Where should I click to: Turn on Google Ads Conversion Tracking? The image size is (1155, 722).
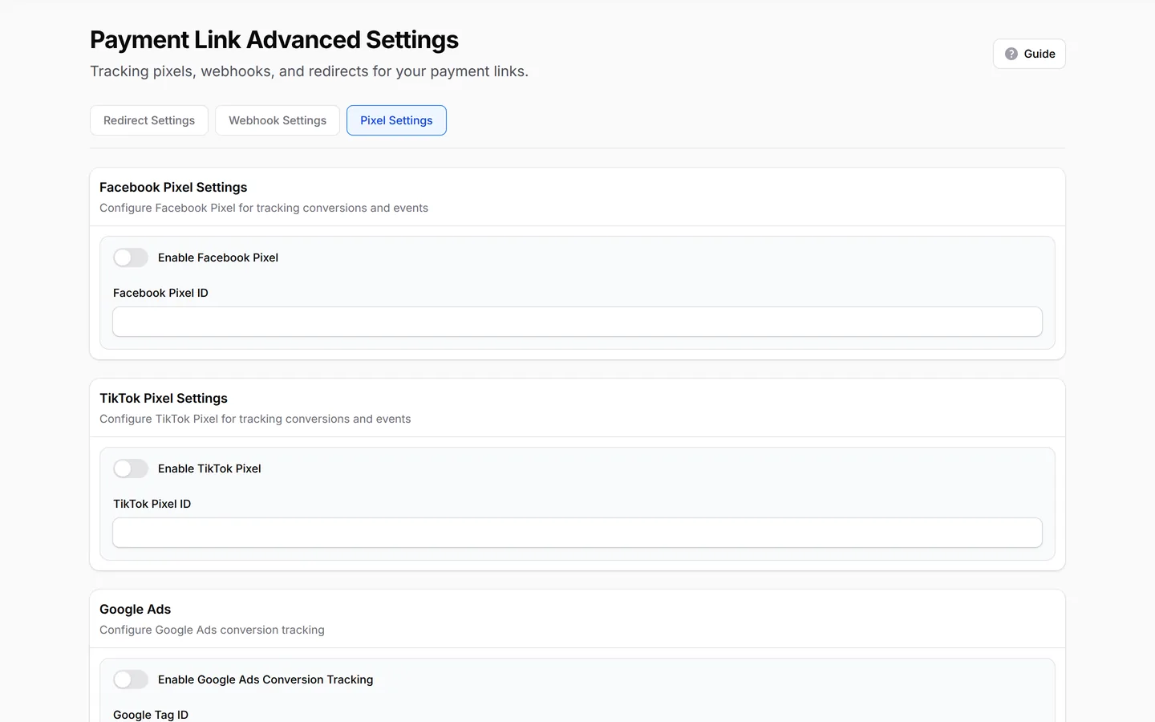(131, 679)
